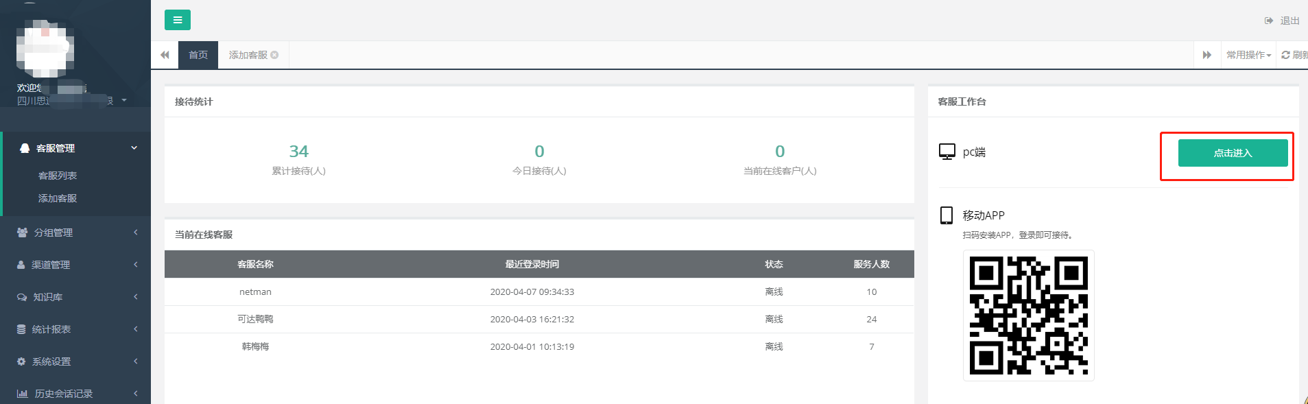1308x404 pixels.
Task: Switch to the 首页 tab
Action: 198,55
